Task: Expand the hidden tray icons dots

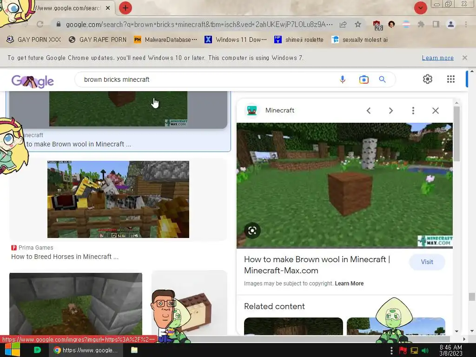Action: (x=391, y=350)
